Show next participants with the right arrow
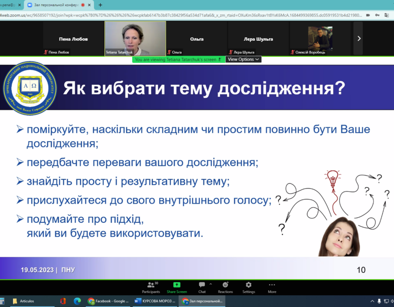394x307 pixels. [359, 39]
